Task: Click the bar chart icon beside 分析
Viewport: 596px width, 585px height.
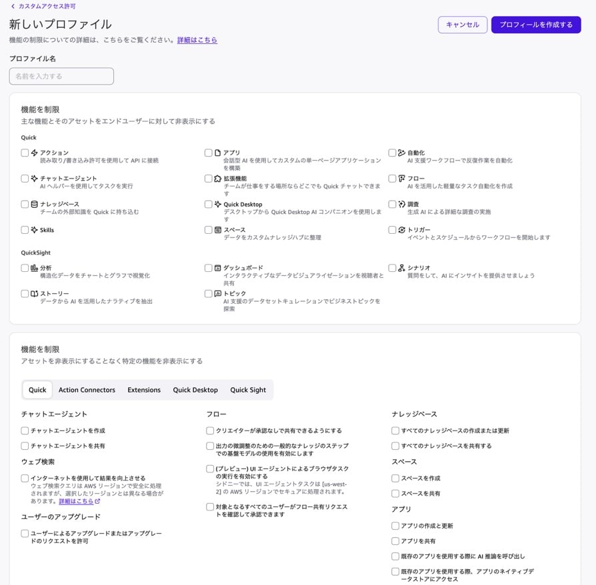Action: [34, 269]
